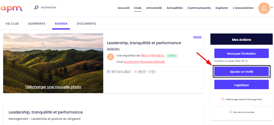Click the apm logo
274x125 pixels.
(11, 9)
